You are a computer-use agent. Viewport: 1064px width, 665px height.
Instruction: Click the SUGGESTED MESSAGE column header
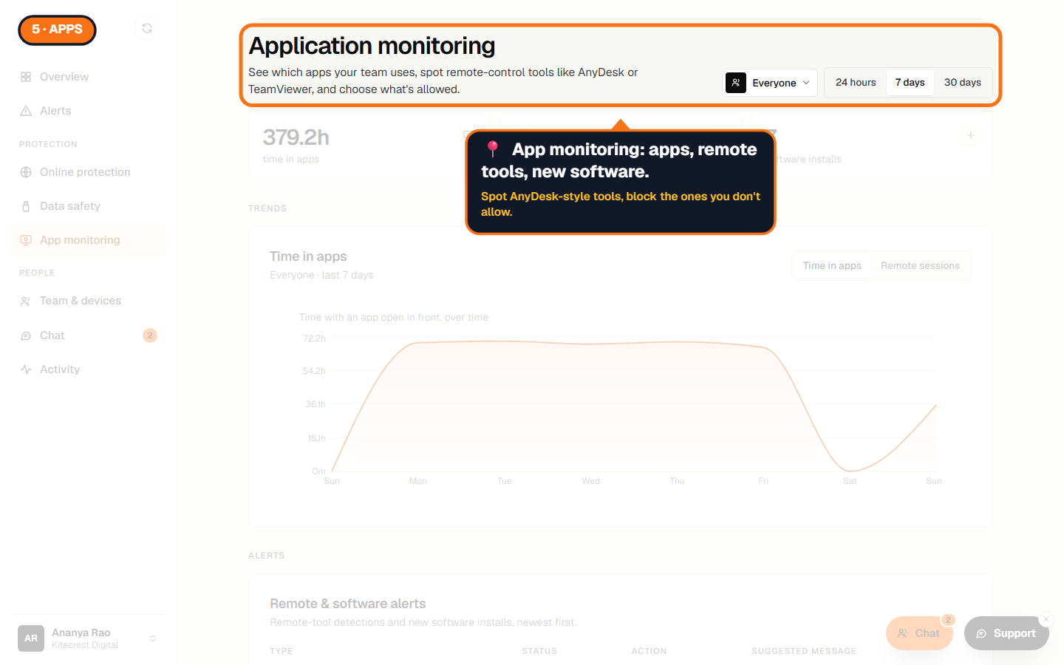coord(804,651)
